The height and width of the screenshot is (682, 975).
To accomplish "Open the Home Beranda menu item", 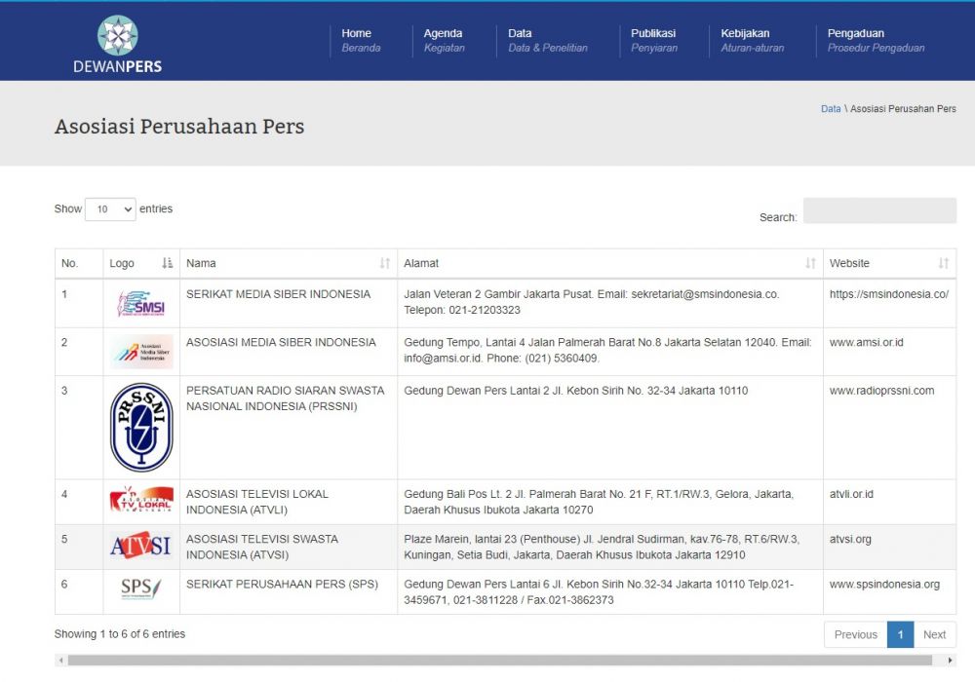I will point(358,40).
